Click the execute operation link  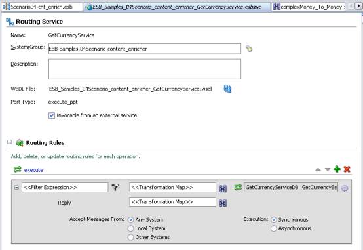click(33, 170)
